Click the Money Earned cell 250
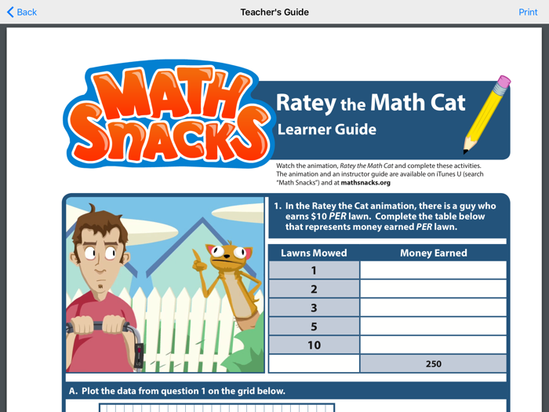The image size is (549, 412). [x=434, y=363]
